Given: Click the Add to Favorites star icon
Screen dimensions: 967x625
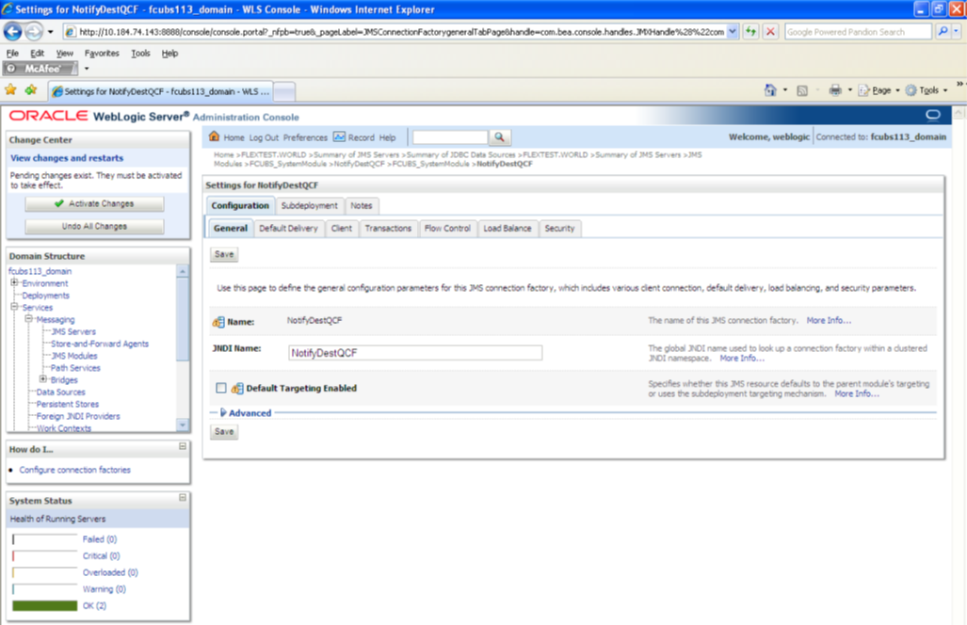Looking at the screenshot, I should (31, 90).
